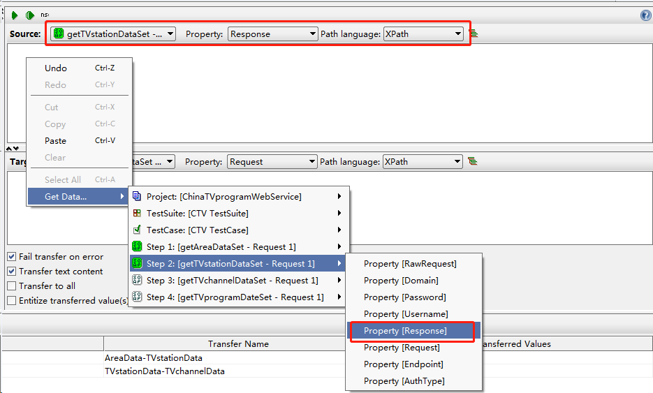This screenshot has height=393, width=653.
Task: Choose Property [Endpoint]
Action: point(413,364)
